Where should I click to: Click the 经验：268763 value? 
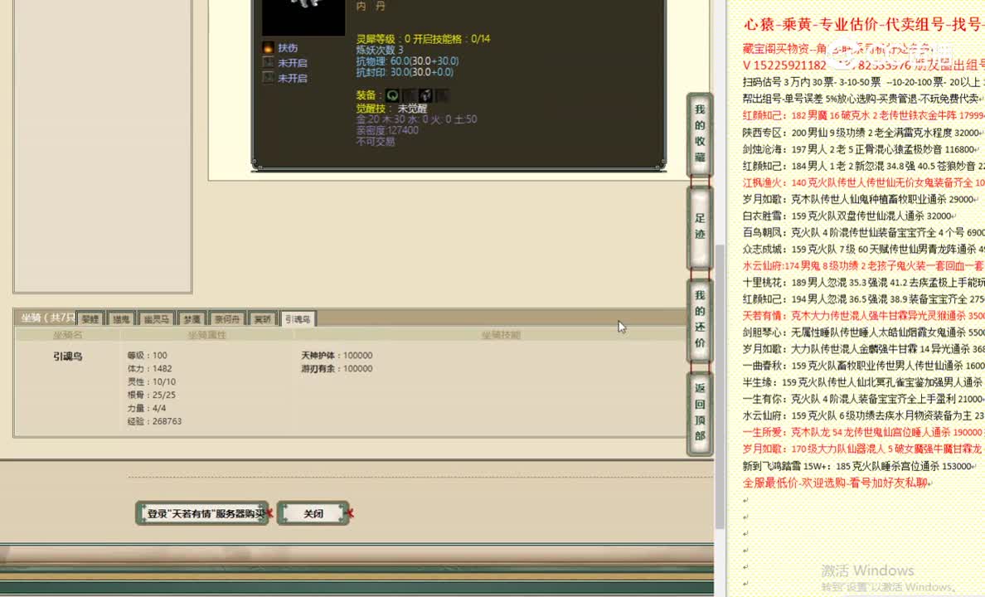(x=154, y=421)
